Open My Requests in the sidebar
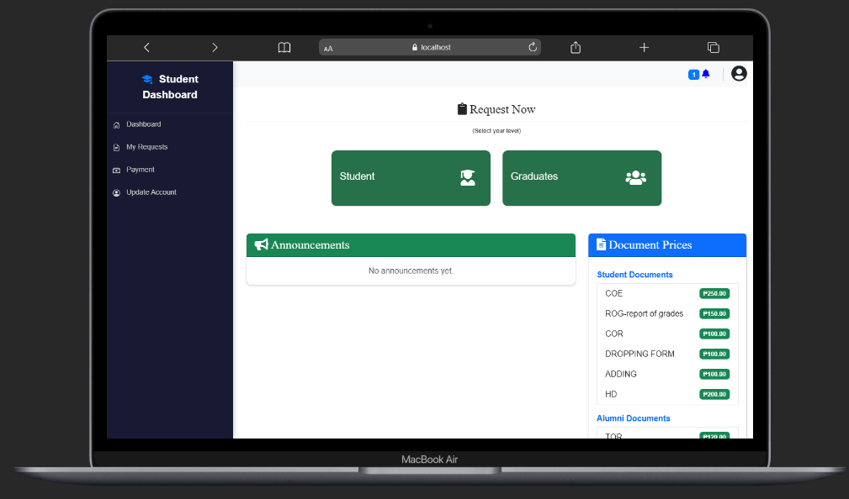849x499 pixels. point(146,147)
